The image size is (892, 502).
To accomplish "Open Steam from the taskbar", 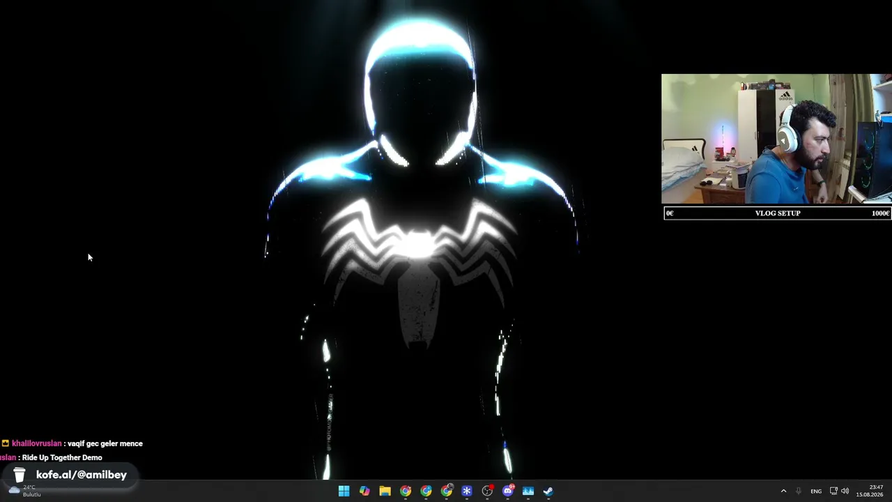I will 548,491.
